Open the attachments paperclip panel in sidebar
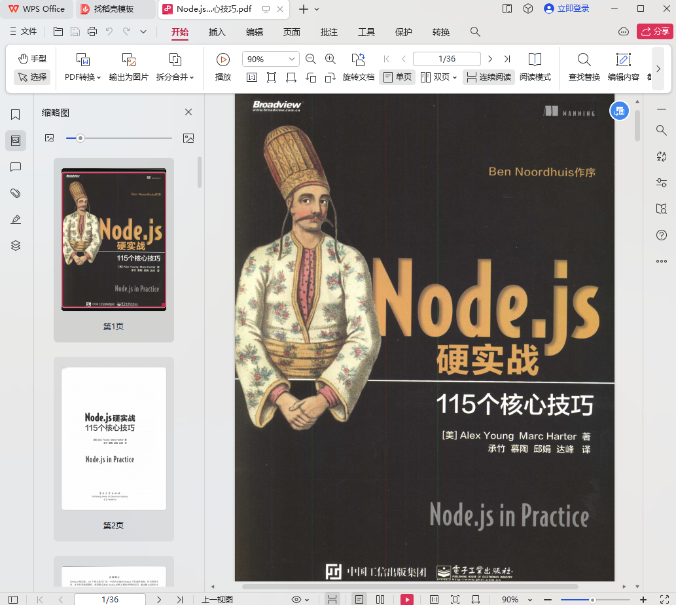The width and height of the screenshot is (676, 605). [16, 193]
